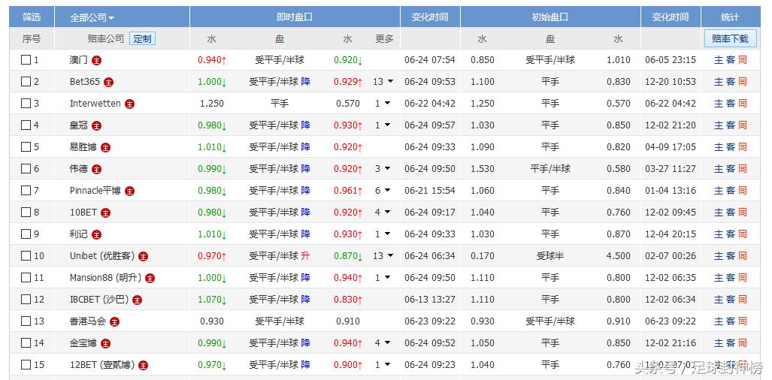Select the checkbox for row 10 Unibet
Screen dimensions: 772x380
26,255
